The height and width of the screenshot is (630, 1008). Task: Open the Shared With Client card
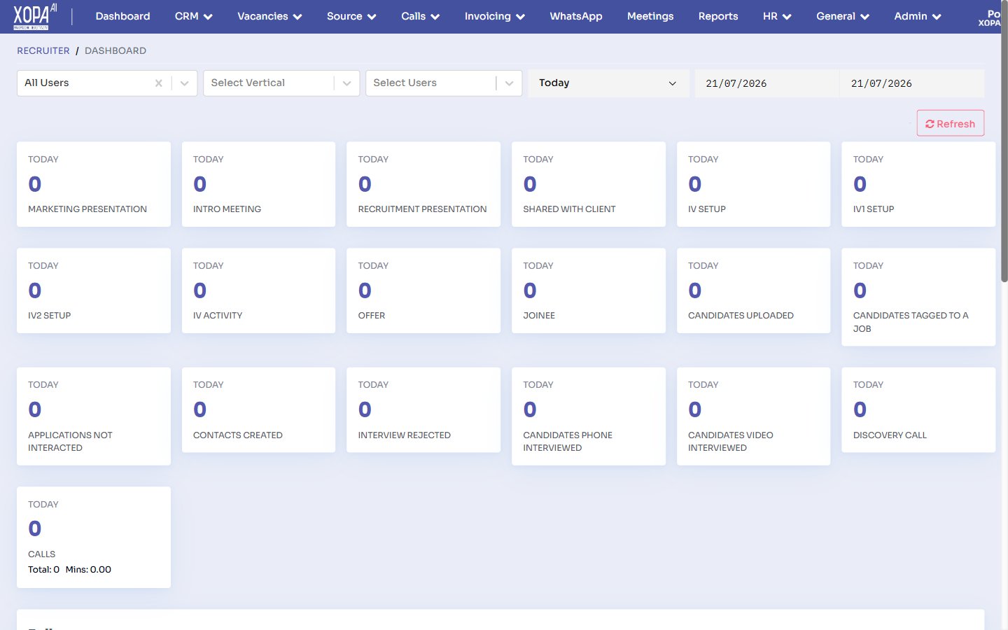(589, 184)
